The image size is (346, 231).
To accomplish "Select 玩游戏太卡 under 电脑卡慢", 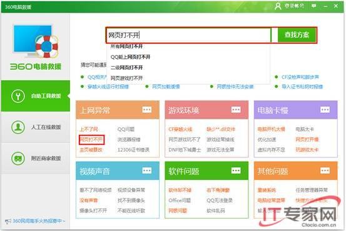I will 307,150.
